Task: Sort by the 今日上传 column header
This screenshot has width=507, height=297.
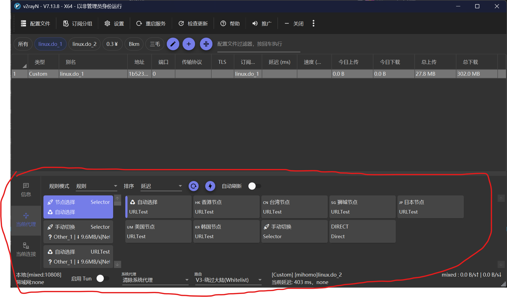Action: pos(352,62)
